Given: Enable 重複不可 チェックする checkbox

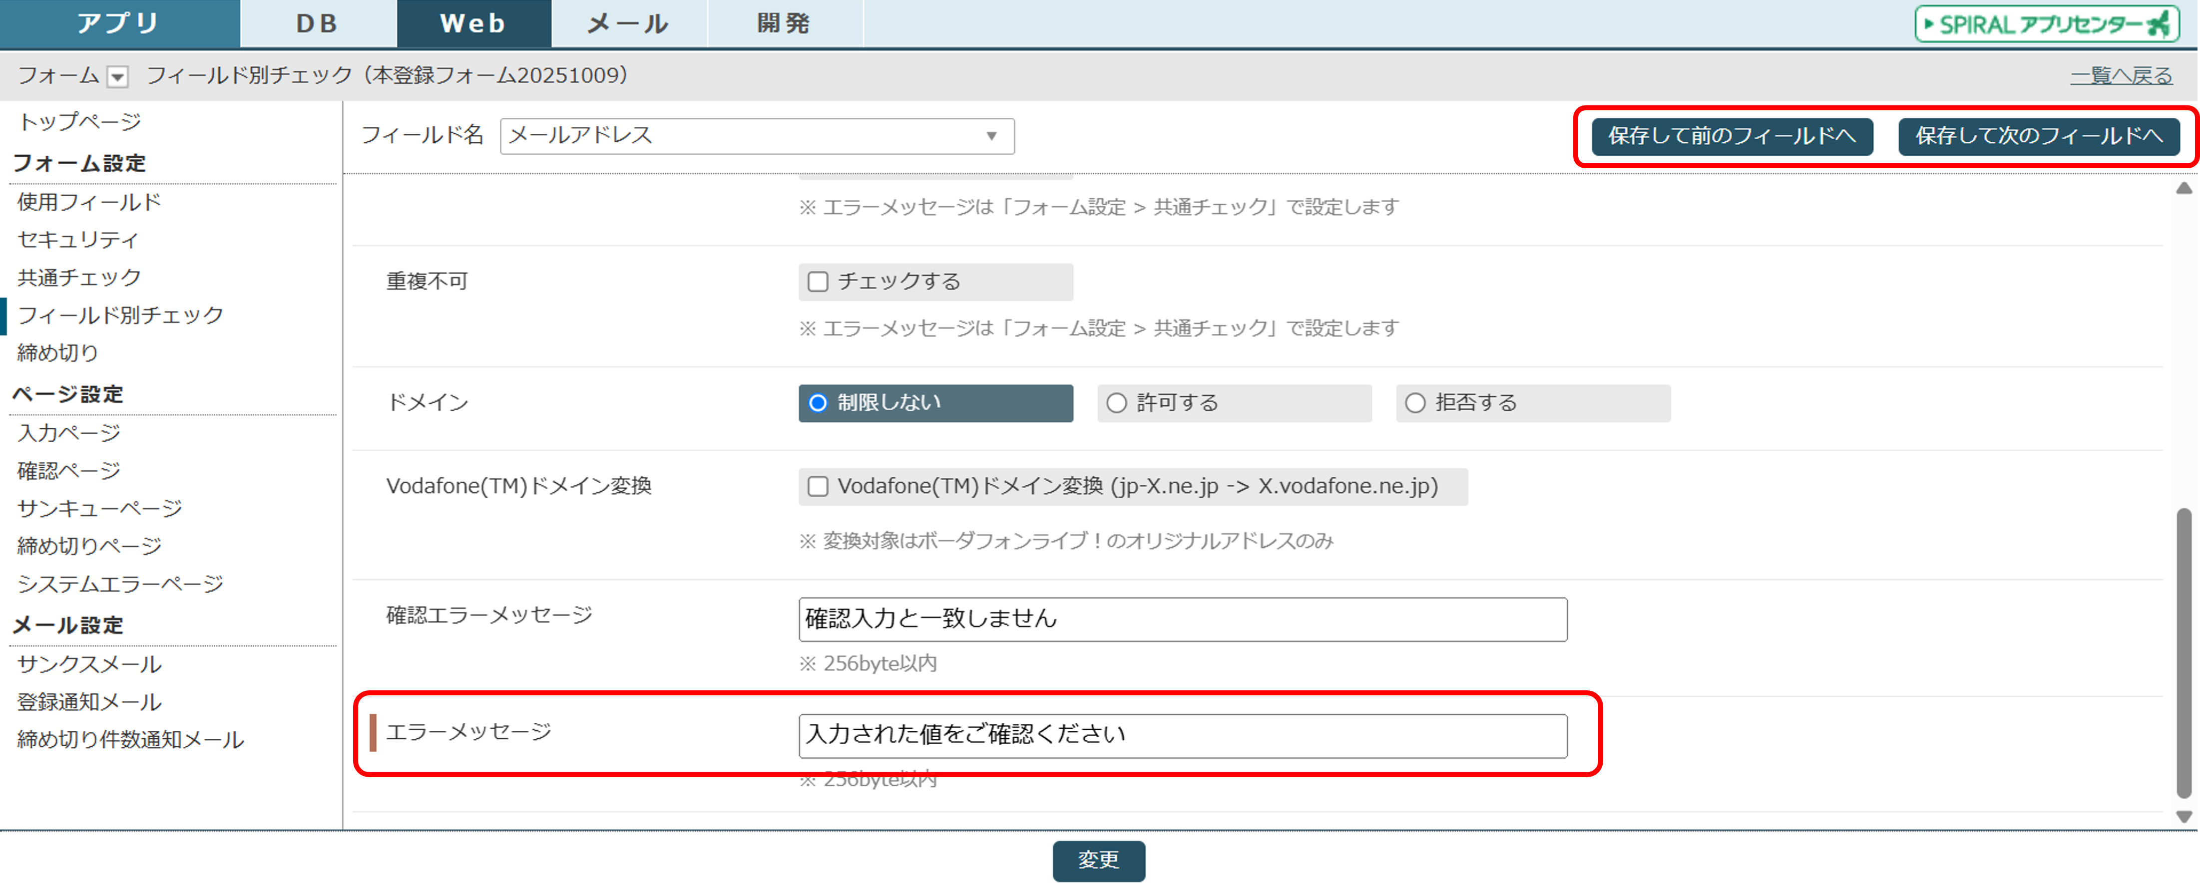Looking at the screenshot, I should [x=818, y=282].
